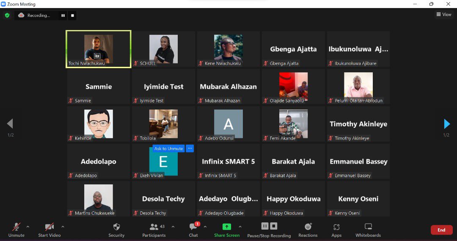457x241 pixels.
Task: Click the Emmanuel Bassey participant tile
Action: pos(358,161)
